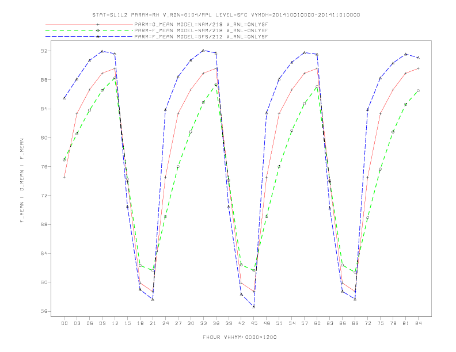Click green circle data point at hour 00
The height and width of the screenshot is (352, 456).
click(x=64, y=160)
